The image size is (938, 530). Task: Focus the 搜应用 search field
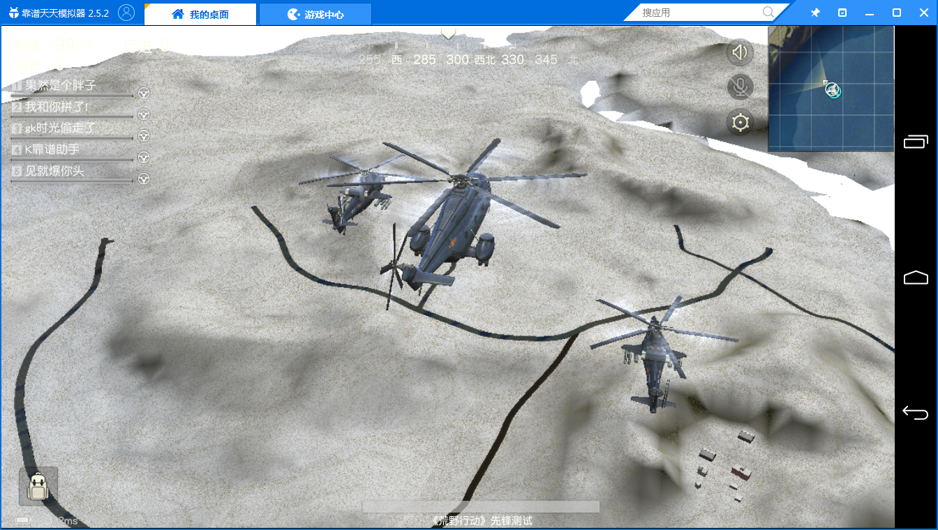click(x=700, y=13)
